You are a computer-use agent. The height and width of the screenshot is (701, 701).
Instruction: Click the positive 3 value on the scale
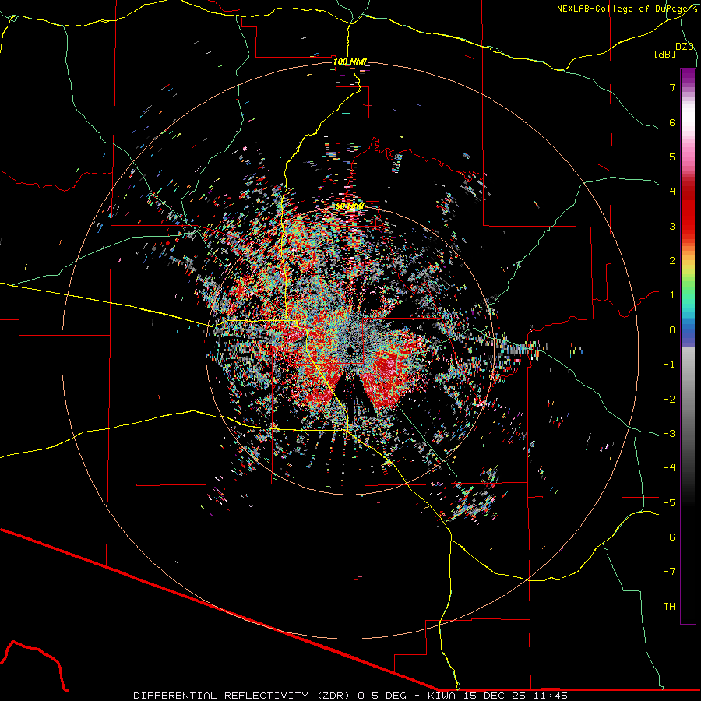[x=672, y=226]
